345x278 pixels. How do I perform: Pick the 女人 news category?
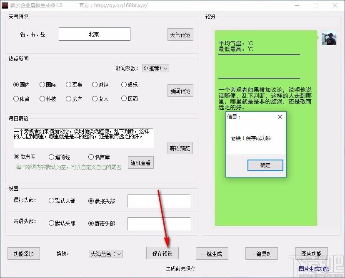(x=100, y=99)
